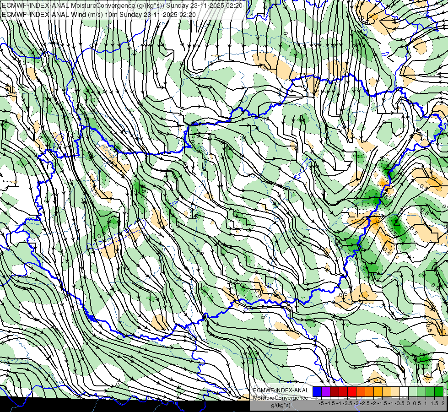448x412 pixels.
Task: Select the blue legend swatch below -5
Action: [317, 391]
